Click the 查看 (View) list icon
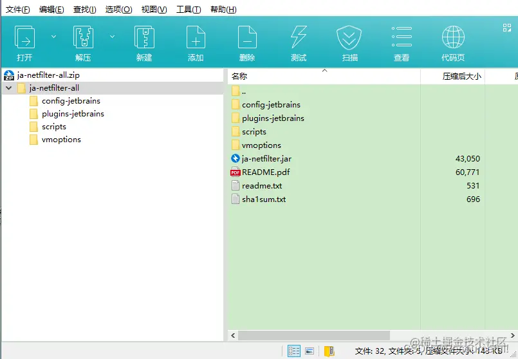Viewport: 518px width, 359px height. 402,37
